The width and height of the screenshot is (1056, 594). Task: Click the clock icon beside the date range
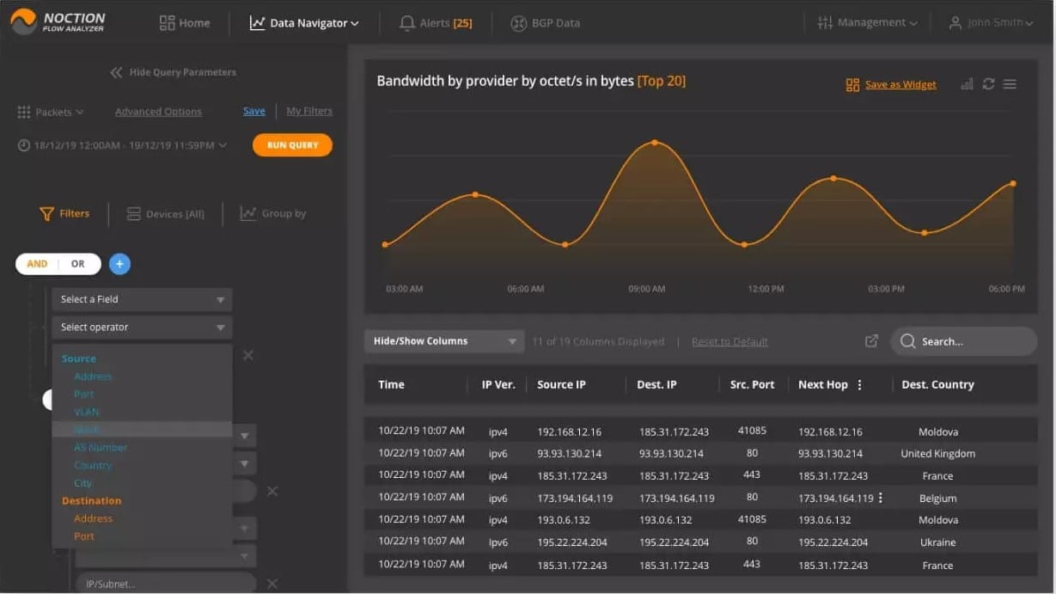pyautogui.click(x=24, y=145)
